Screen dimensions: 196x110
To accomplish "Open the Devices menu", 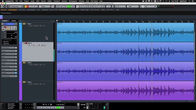I will pos(64,1).
